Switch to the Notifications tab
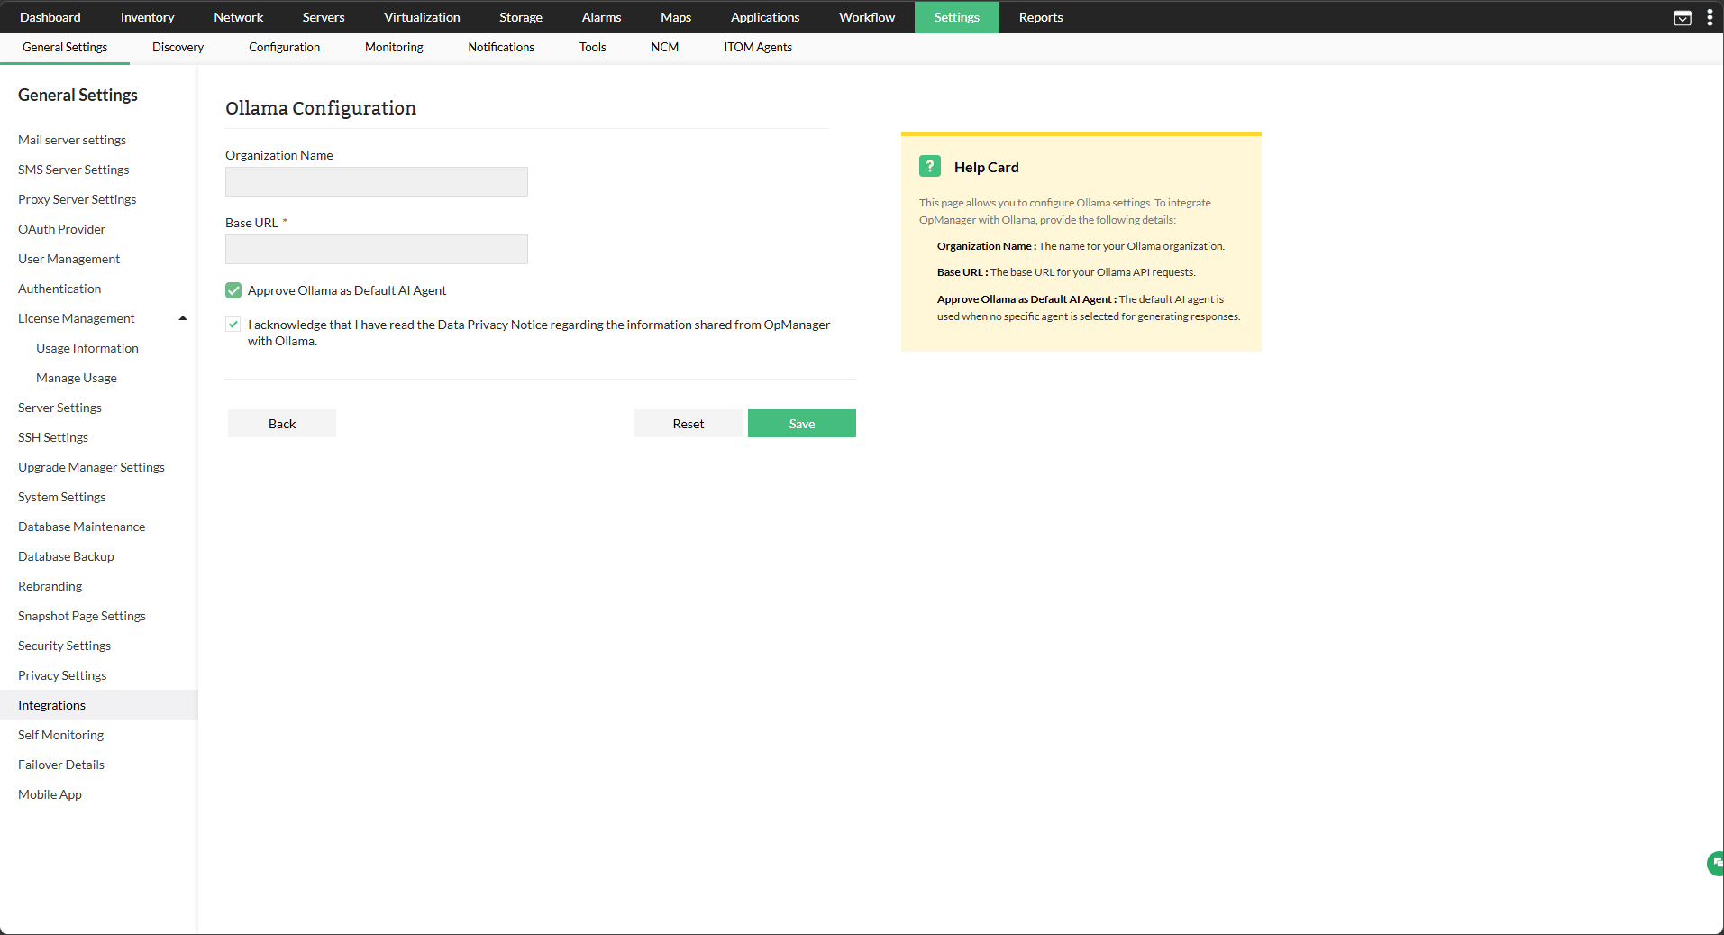The height and width of the screenshot is (935, 1724). (501, 47)
